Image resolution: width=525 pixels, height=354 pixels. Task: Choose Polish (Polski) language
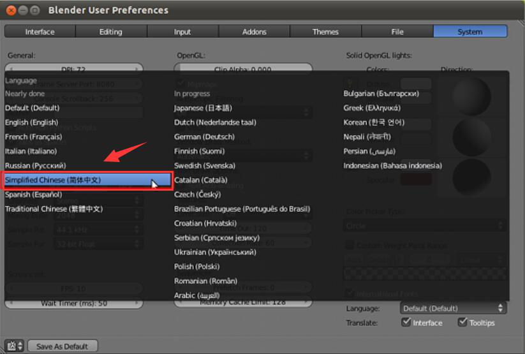[197, 267]
